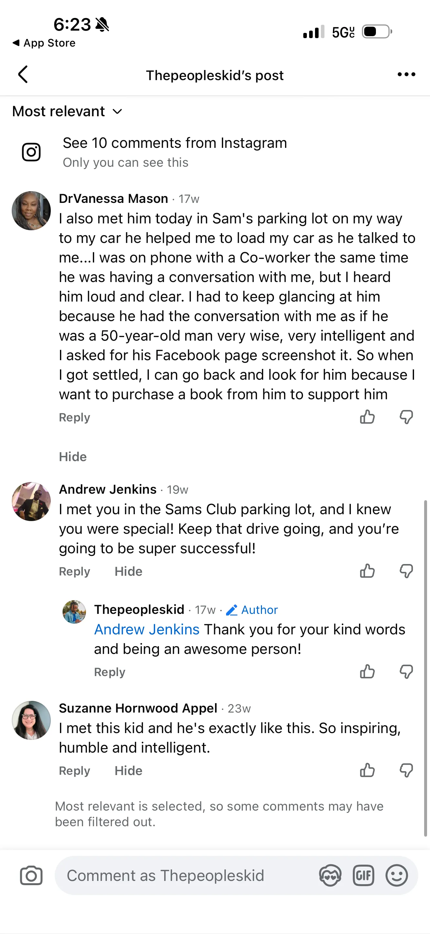The width and height of the screenshot is (430, 934).
Task: Reply to Suzanne Hornwood Appel's comment
Action: pyautogui.click(x=74, y=771)
